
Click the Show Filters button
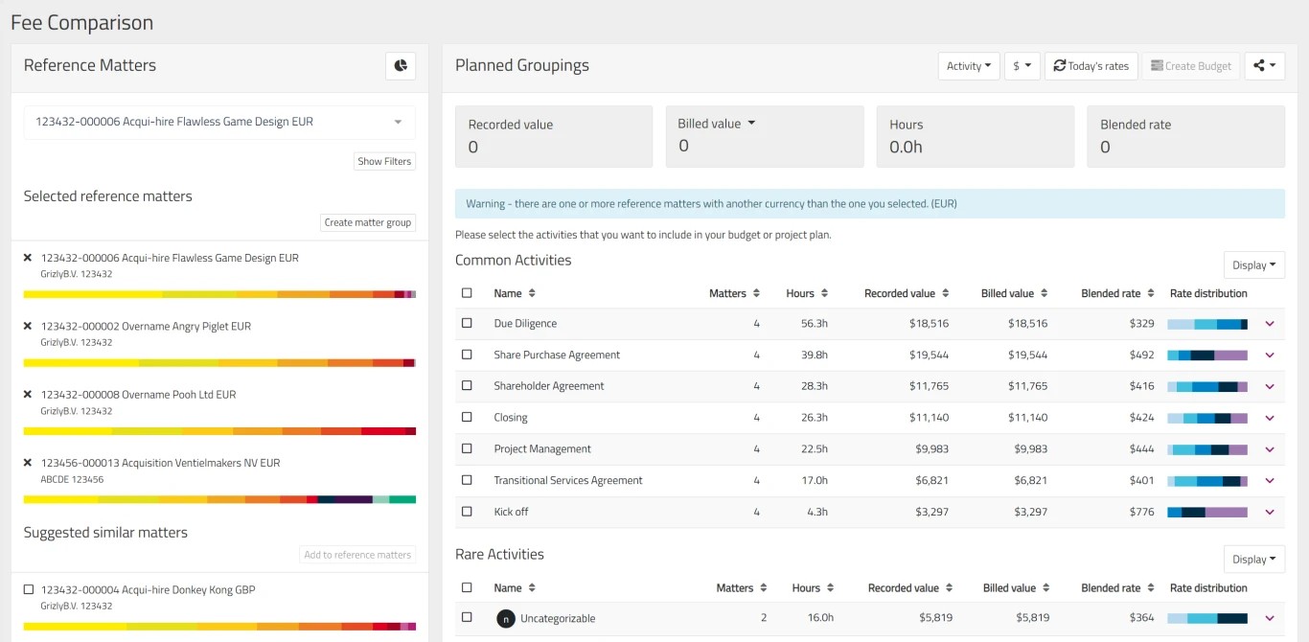(384, 161)
